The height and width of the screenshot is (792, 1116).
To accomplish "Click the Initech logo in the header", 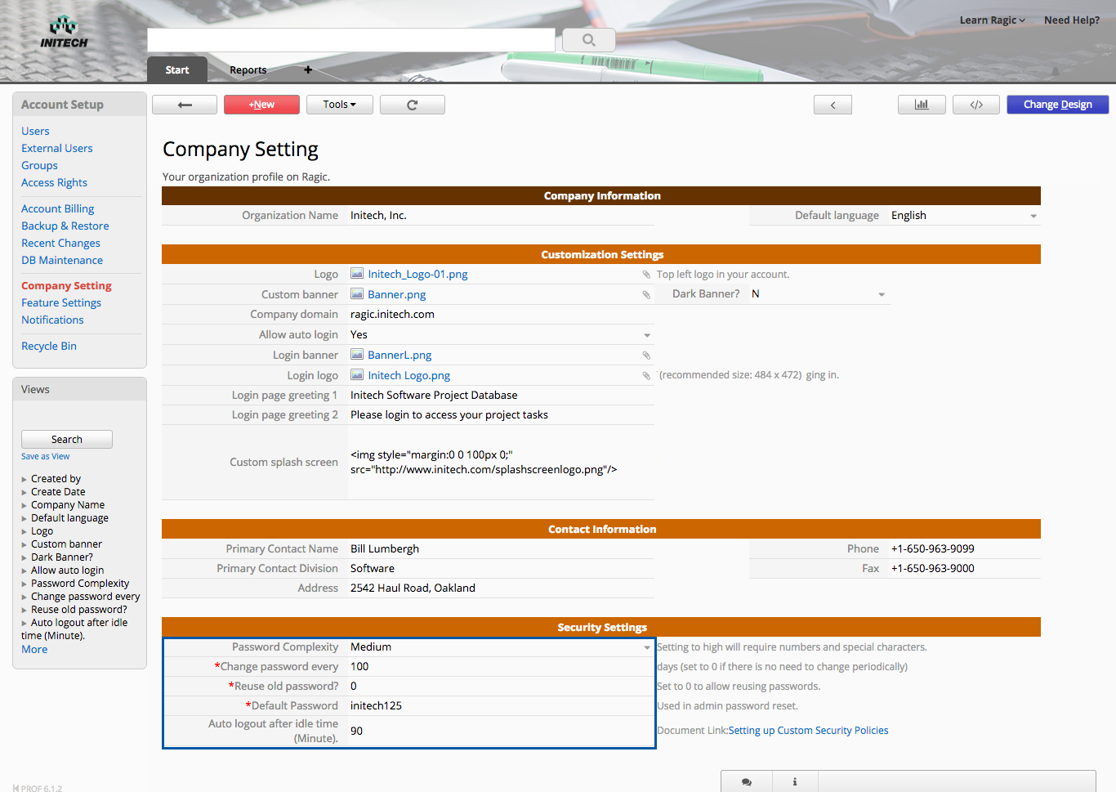I will tap(64, 33).
